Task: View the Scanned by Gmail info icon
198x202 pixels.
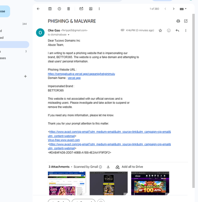Action: tap(100, 167)
